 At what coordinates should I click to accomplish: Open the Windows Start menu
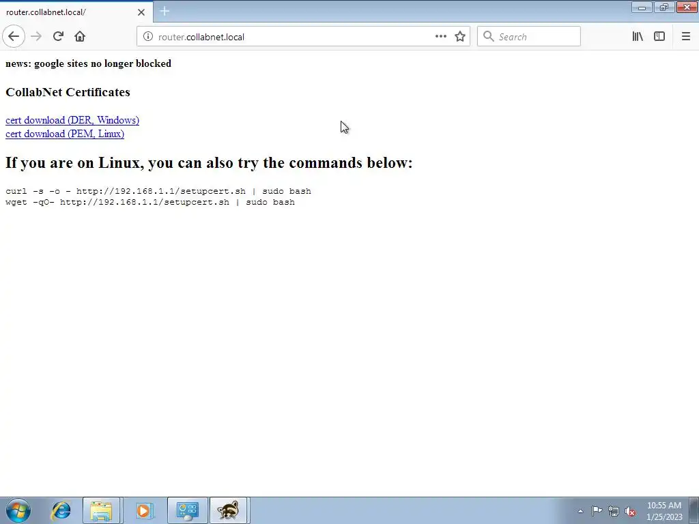coord(18,510)
